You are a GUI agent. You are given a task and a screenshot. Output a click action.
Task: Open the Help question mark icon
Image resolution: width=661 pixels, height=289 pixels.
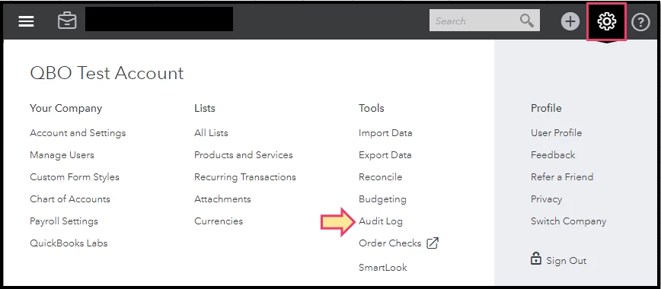[640, 21]
